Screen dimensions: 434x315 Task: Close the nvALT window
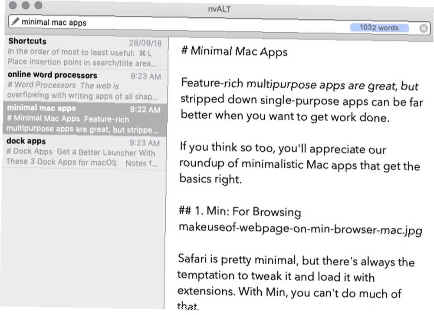(13, 5)
